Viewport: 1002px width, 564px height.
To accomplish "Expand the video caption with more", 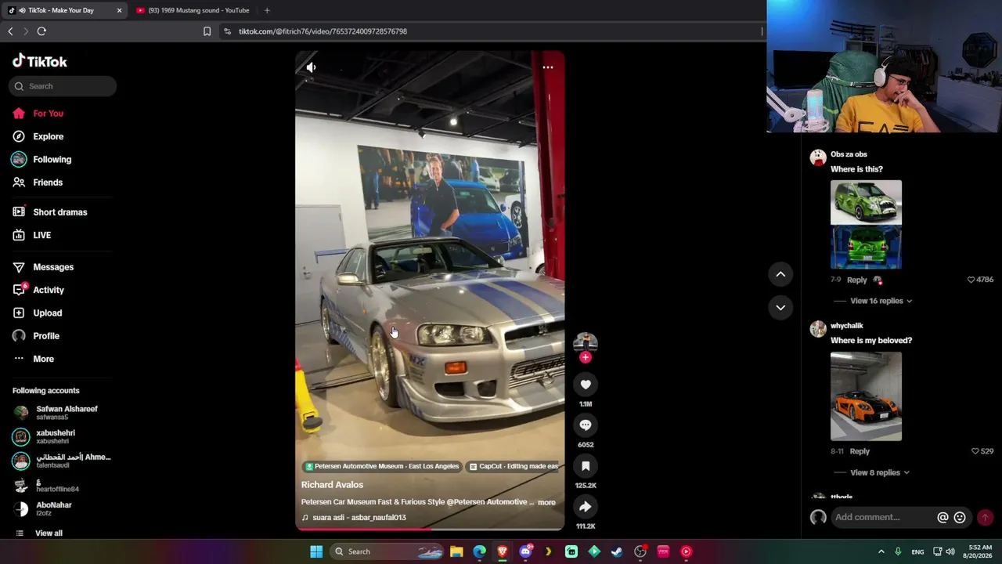I will pos(546,503).
